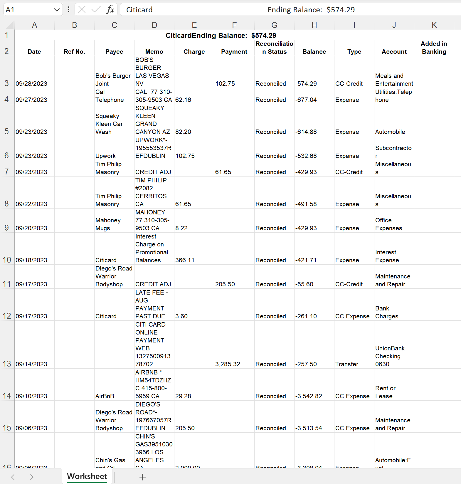
Task: Select the balance cell showing -574.29
Action: (x=314, y=72)
